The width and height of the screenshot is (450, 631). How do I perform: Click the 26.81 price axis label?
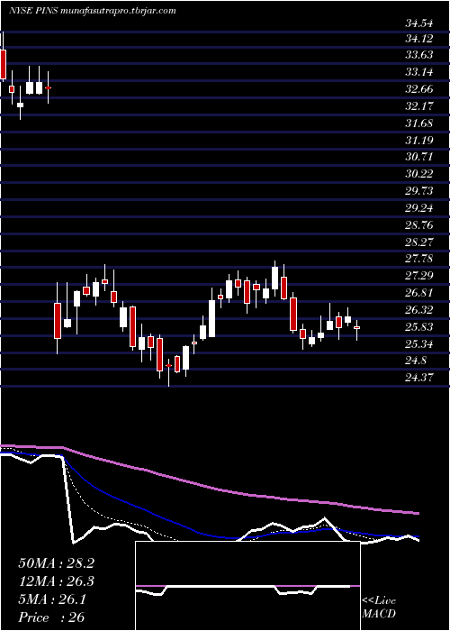point(419,293)
